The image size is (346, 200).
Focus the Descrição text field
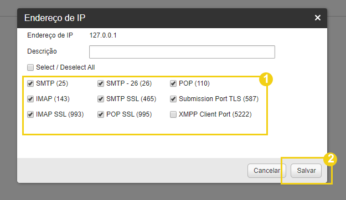[182, 52]
